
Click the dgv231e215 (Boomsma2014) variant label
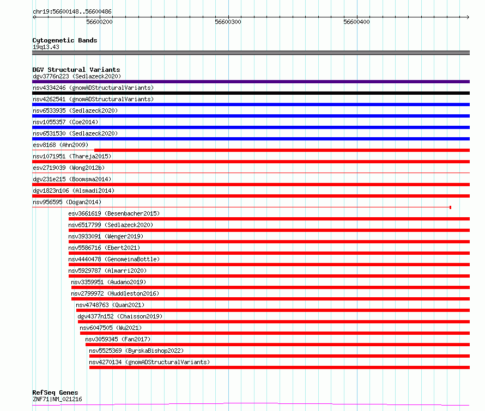pyautogui.click(x=72, y=179)
